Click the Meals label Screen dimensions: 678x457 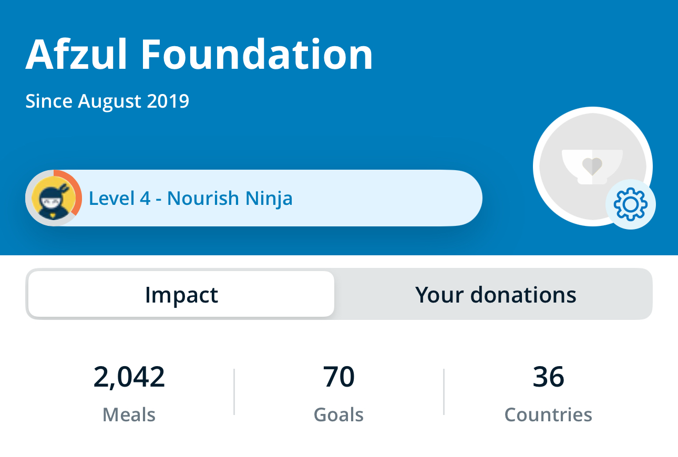click(129, 414)
